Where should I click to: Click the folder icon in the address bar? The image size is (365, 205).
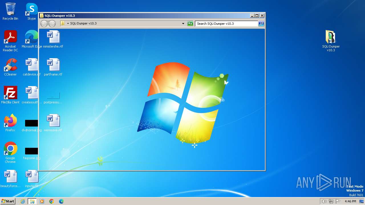(63, 23)
